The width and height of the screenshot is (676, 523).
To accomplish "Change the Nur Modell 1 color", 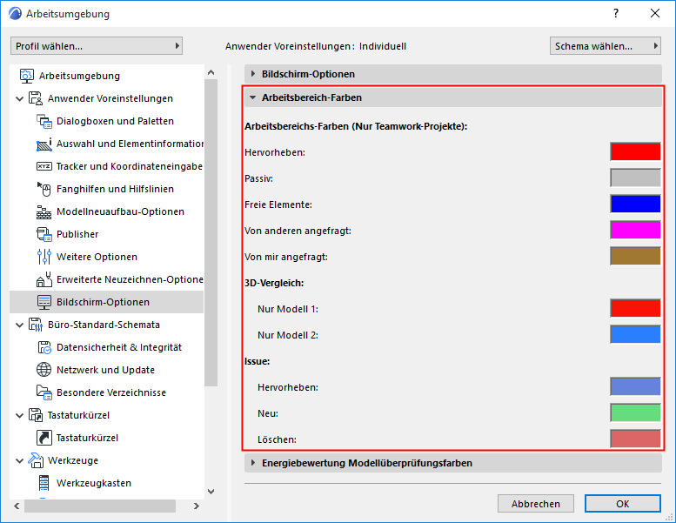I will pyautogui.click(x=635, y=308).
